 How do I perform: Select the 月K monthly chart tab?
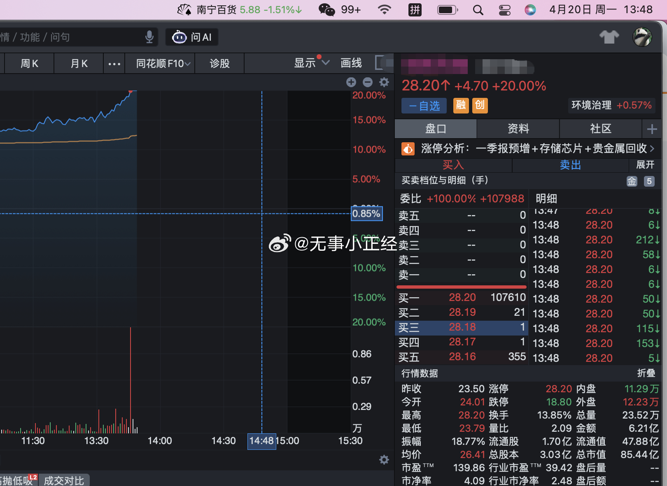point(78,63)
